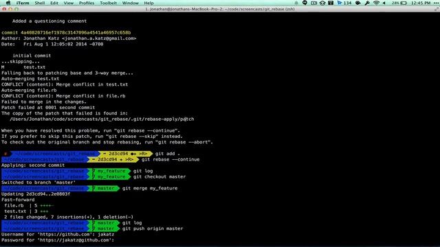The image size is (440, 247).
Task: Click the blue arrow 134 menu bar icon
Action: [x=344, y=3]
